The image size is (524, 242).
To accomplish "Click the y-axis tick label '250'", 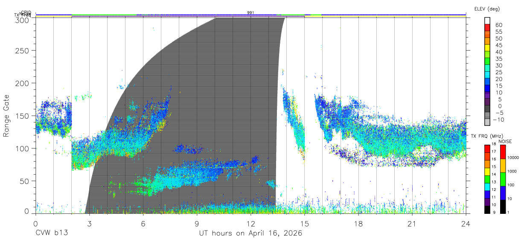I will tap(23, 50).
